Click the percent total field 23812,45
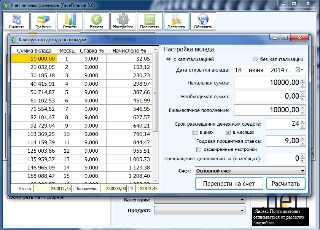Image resolution: width=320 pixels, height=230 pixels. [147, 188]
